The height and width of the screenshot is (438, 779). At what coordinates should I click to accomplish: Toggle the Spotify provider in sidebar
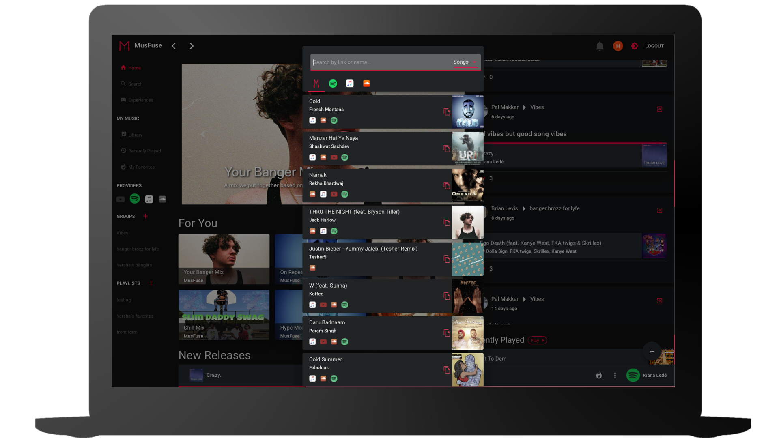[x=135, y=199]
